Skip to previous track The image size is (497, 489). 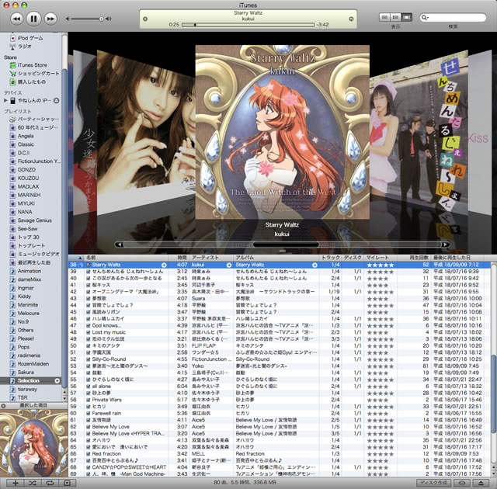coord(17,19)
